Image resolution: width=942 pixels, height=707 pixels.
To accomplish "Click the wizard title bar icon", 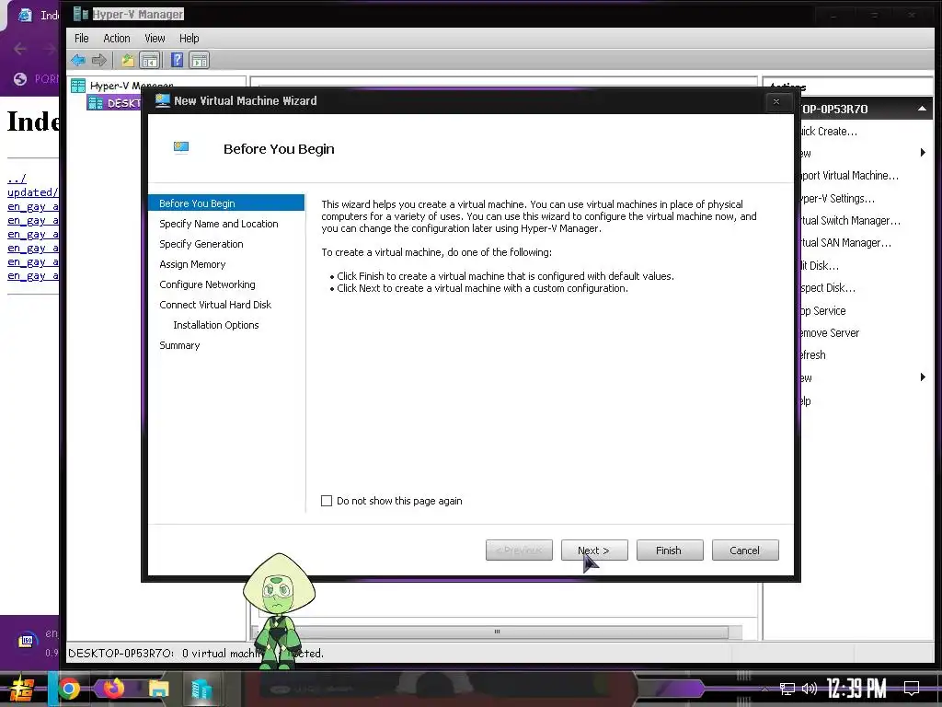I will [x=162, y=101].
